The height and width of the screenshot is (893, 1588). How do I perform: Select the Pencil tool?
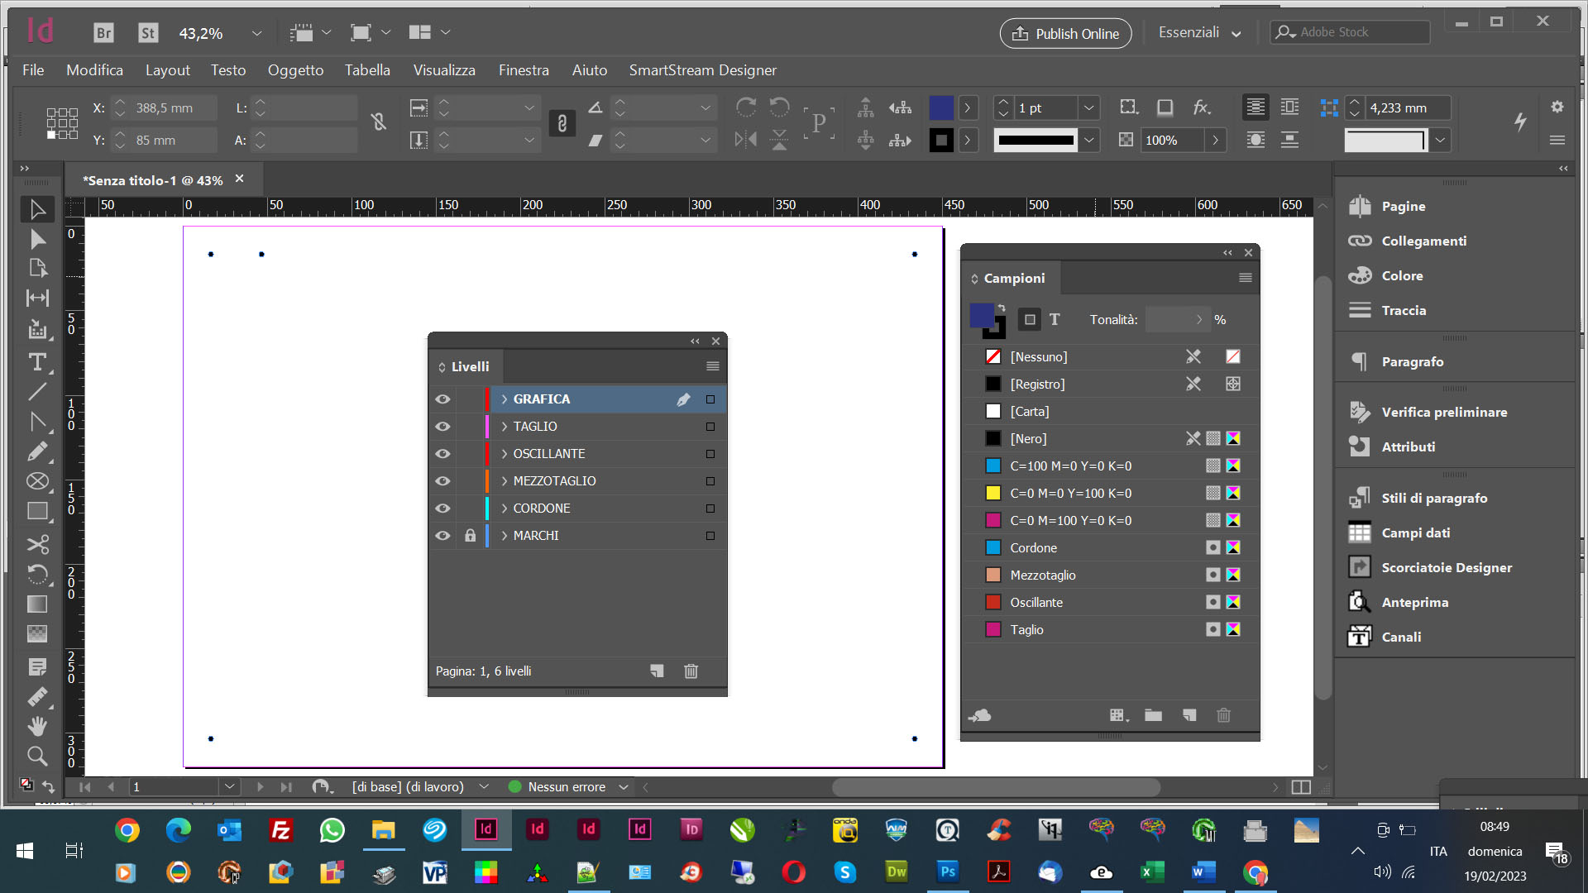pyautogui.click(x=37, y=451)
